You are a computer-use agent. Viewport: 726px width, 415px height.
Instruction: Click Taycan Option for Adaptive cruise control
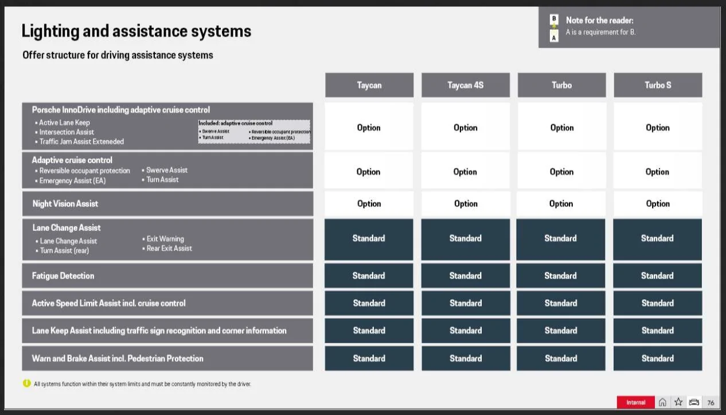tap(369, 171)
